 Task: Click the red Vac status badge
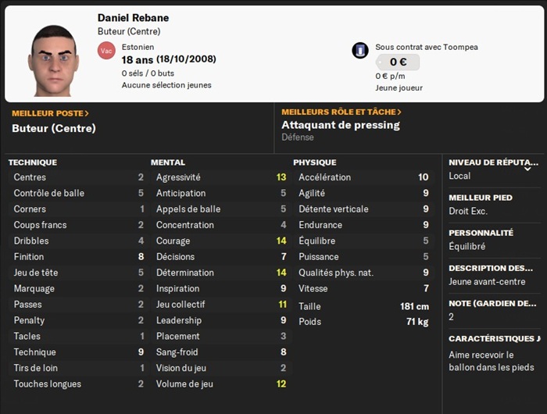[x=106, y=50]
